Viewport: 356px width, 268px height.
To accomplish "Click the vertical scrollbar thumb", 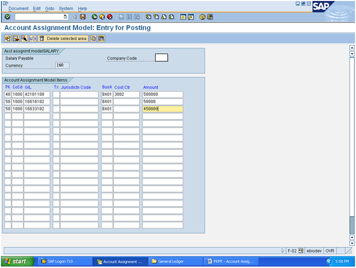I will coord(352,225).
